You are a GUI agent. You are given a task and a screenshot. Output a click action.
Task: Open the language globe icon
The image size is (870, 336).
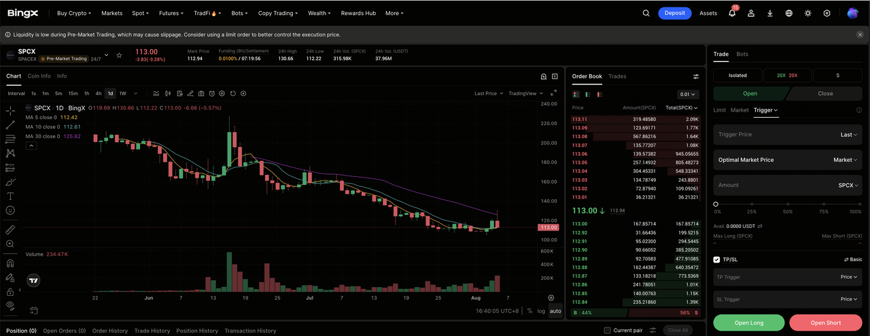[789, 13]
